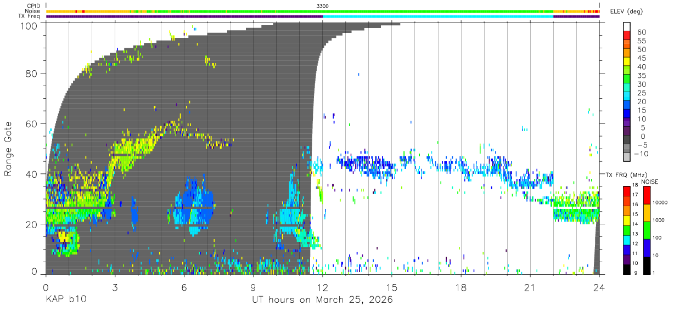Screen dimensions: 674x311
Task: Click the Range Gate axis title
Action: [x=8, y=149]
